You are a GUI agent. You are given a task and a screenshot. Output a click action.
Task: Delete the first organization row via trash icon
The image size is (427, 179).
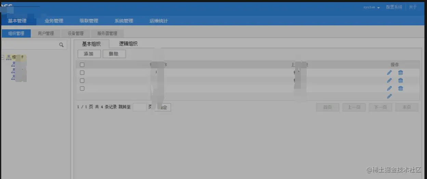[x=401, y=72]
